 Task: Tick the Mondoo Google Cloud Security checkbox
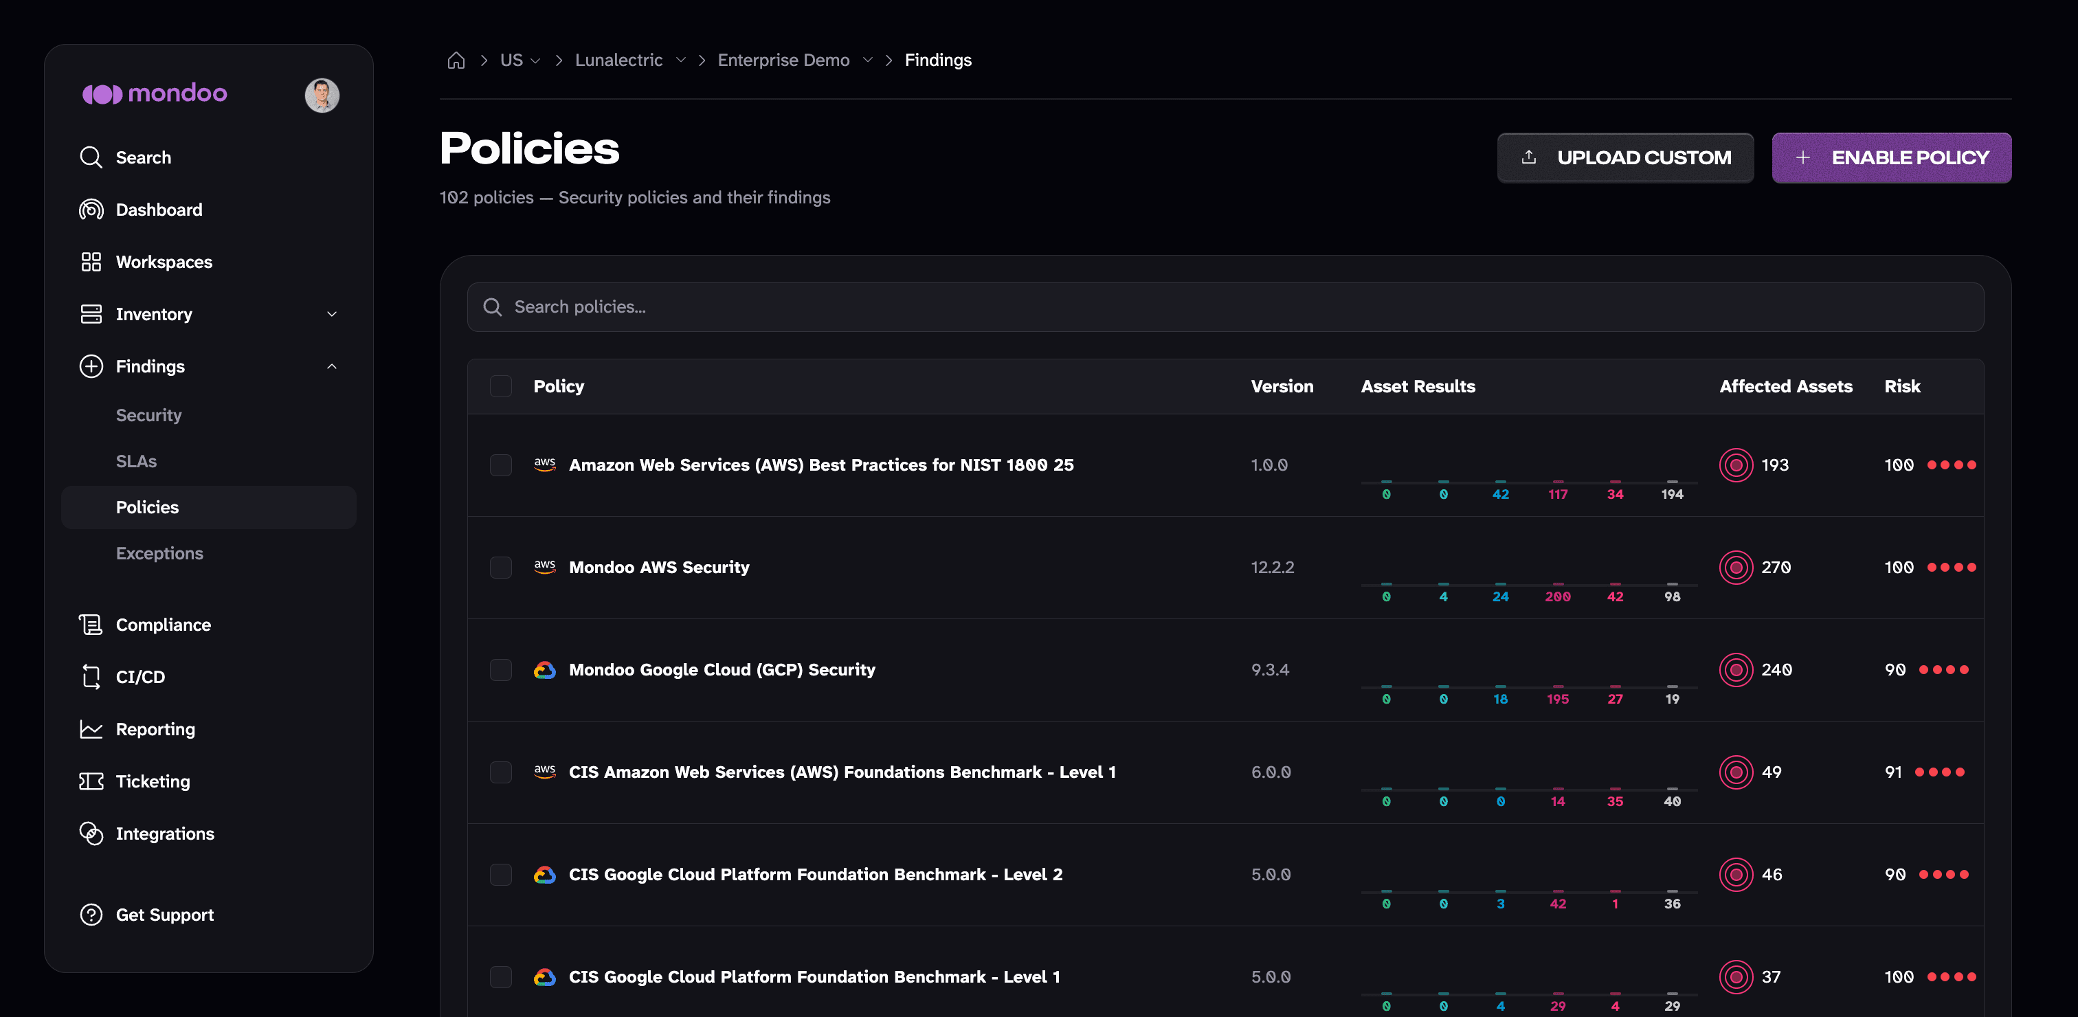(x=501, y=669)
